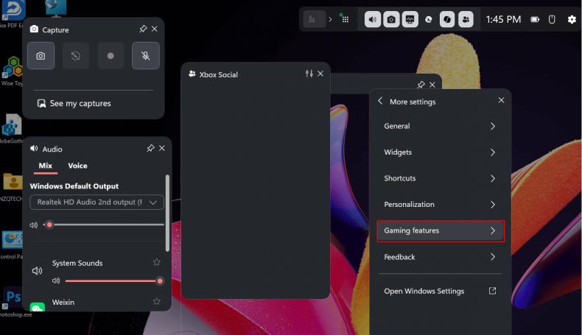Screen dimensions: 582x335
Task: Mute the Windows Default Output speaker icon
Action: [x=34, y=225]
